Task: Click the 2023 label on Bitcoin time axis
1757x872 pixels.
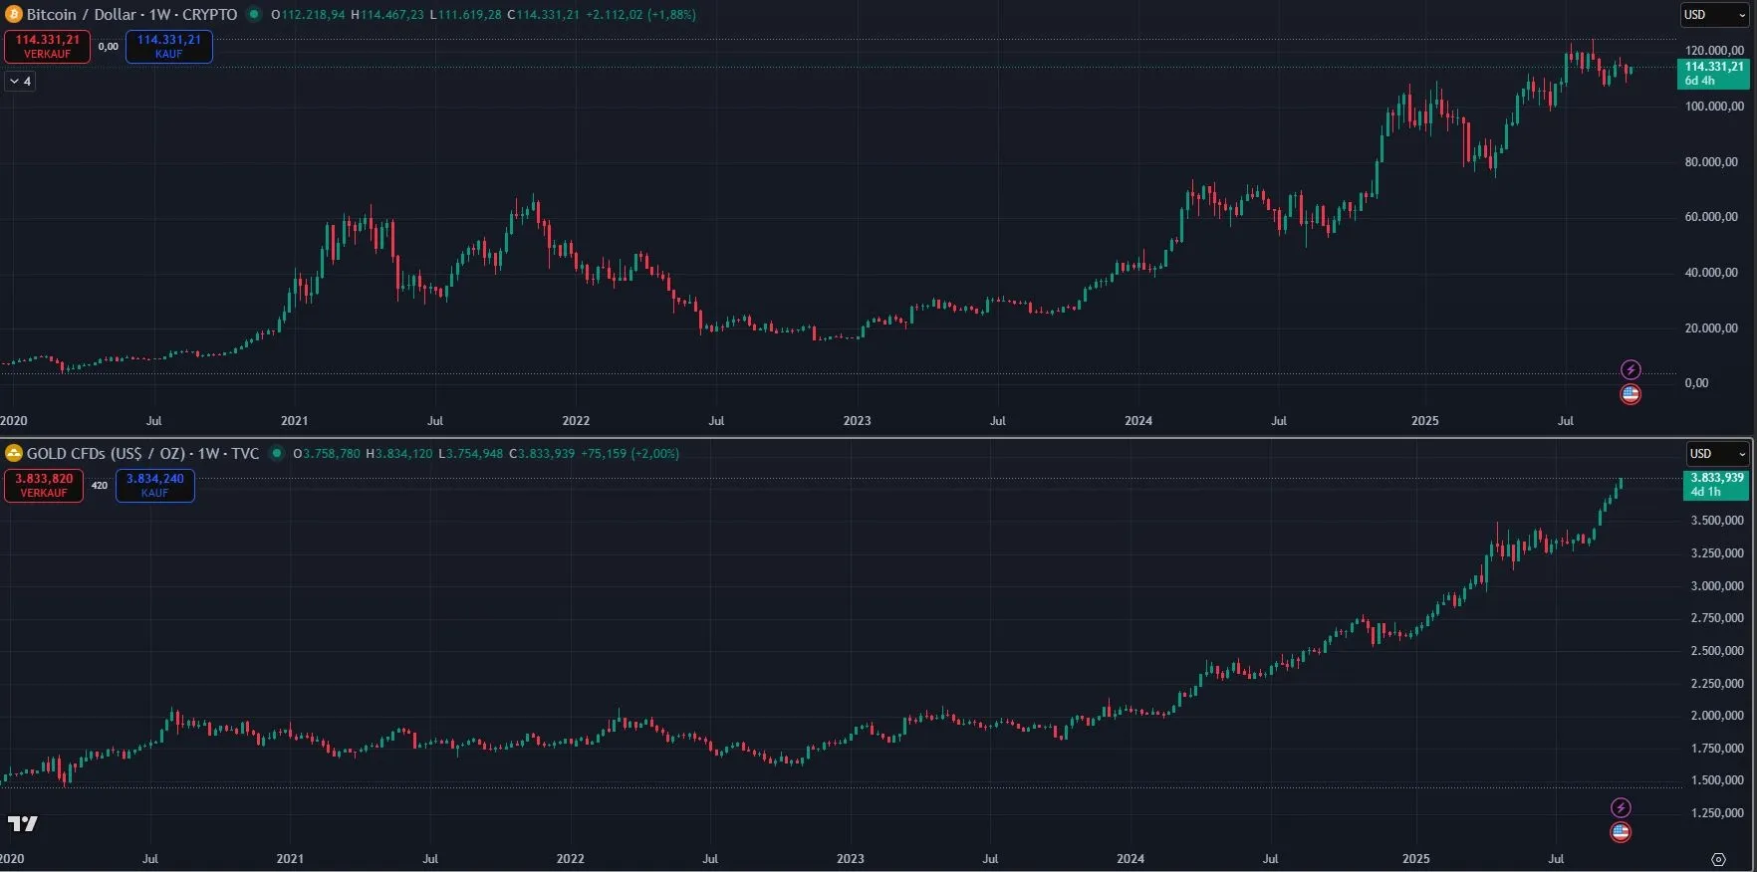Action: tap(857, 421)
